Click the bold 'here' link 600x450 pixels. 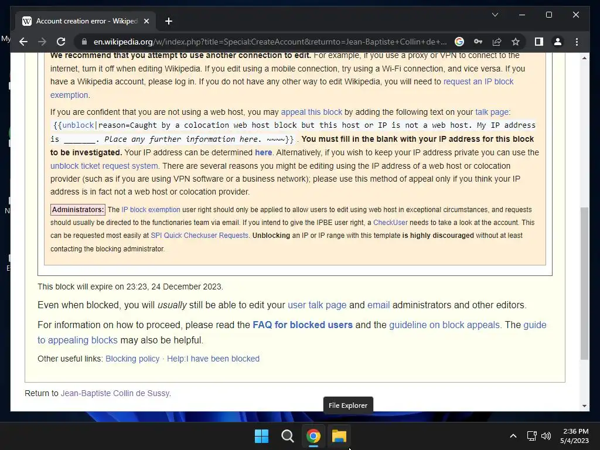[x=263, y=152]
